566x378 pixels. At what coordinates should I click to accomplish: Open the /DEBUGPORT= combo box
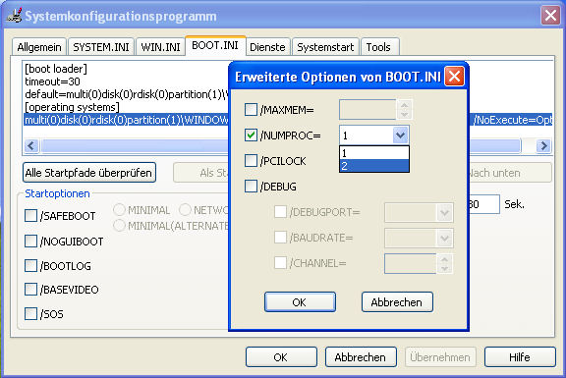(x=419, y=212)
